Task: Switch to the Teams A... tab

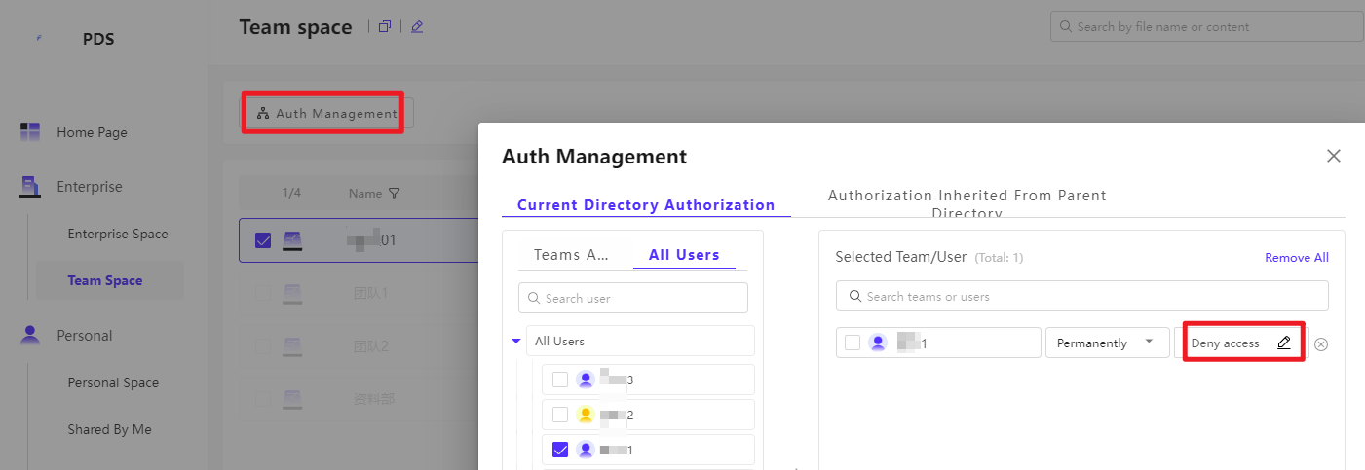Action: 571,255
